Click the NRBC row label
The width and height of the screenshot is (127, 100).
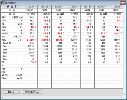tap(5, 75)
